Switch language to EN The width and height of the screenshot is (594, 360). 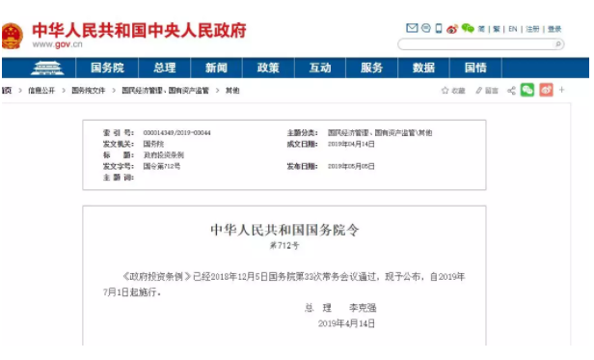click(513, 29)
